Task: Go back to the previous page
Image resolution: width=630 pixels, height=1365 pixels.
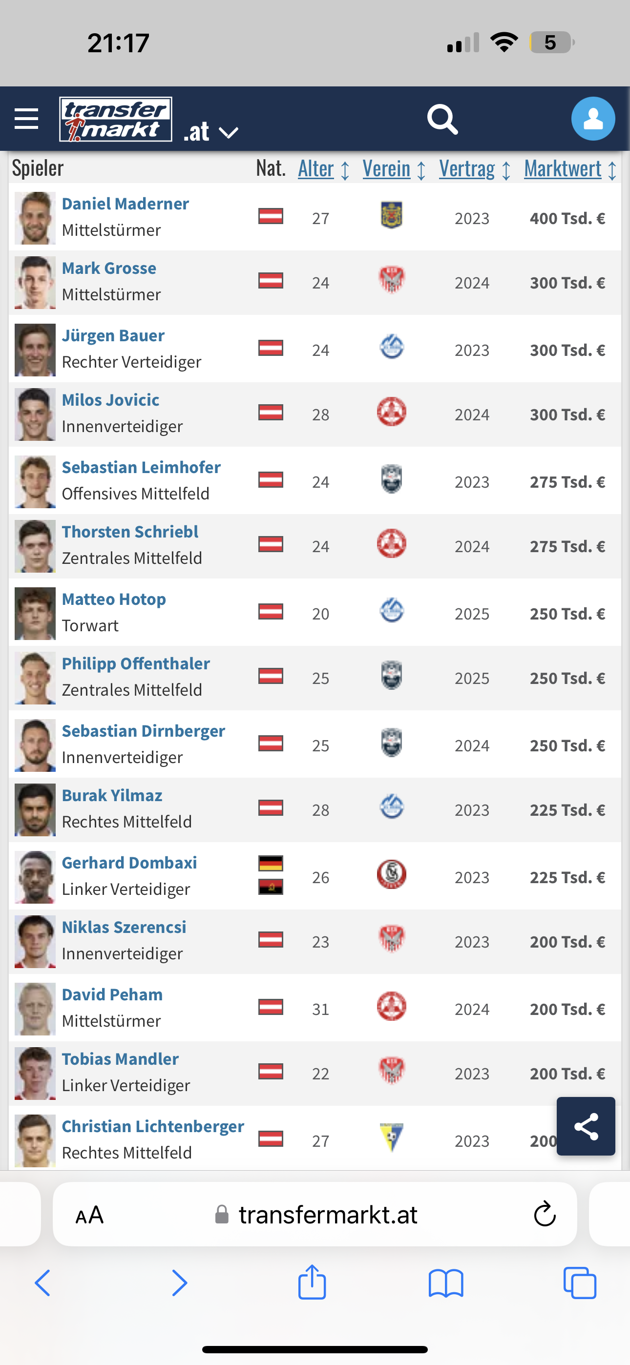Action: [x=43, y=1283]
